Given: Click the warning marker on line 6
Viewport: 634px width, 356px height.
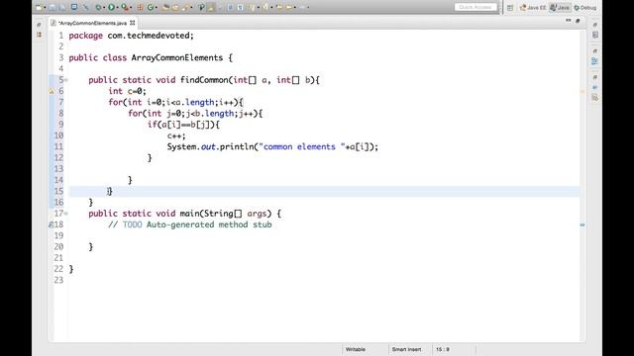Looking at the screenshot, I should click(x=52, y=91).
